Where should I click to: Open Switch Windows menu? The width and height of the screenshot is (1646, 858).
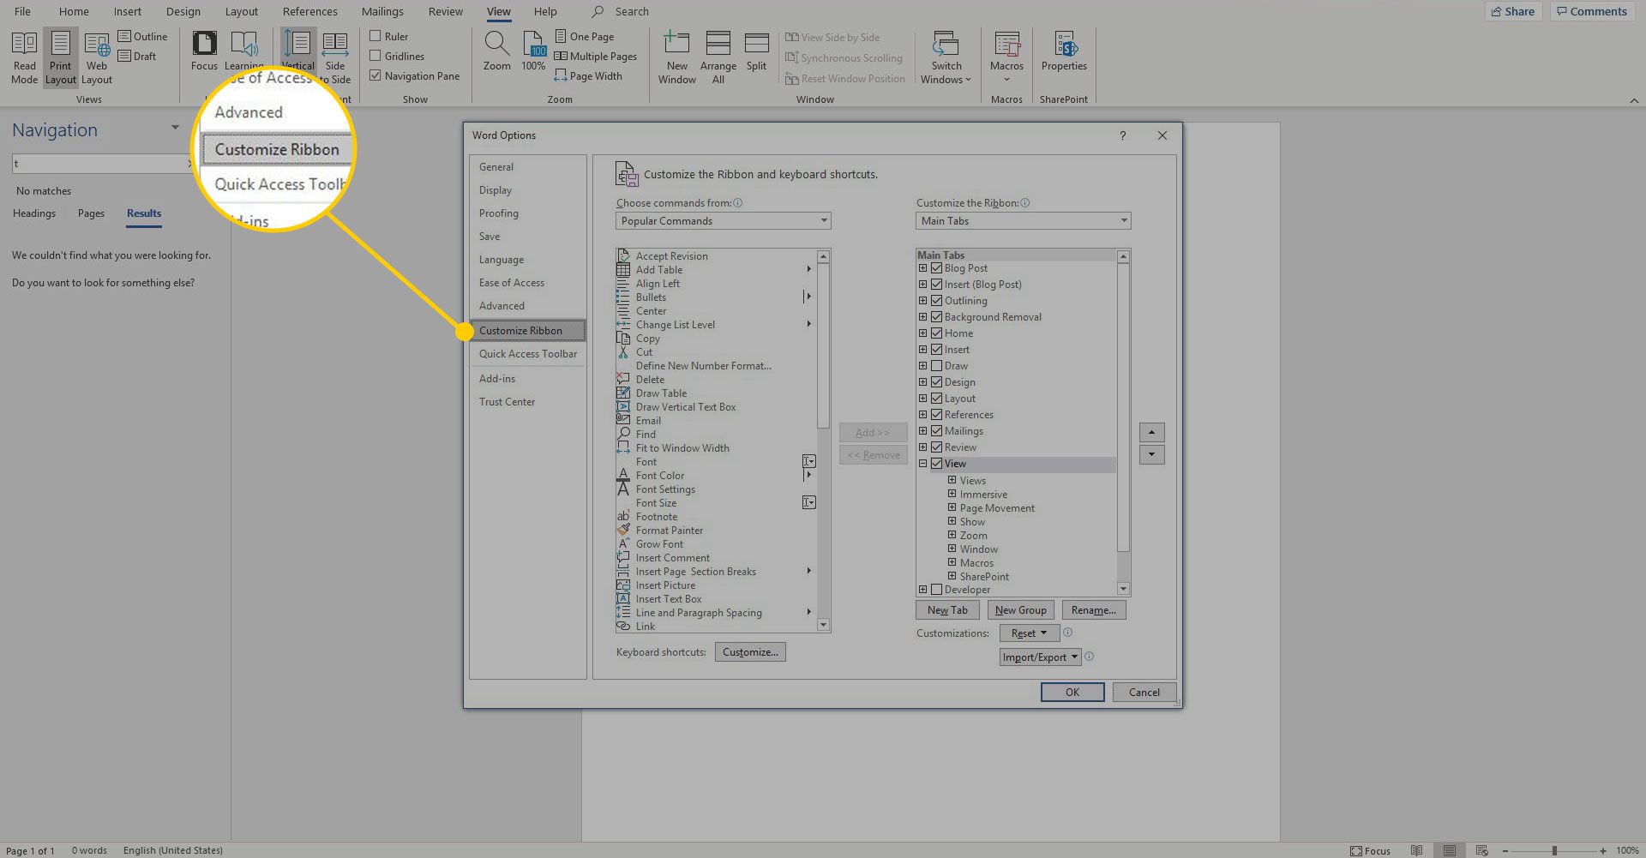click(x=946, y=57)
